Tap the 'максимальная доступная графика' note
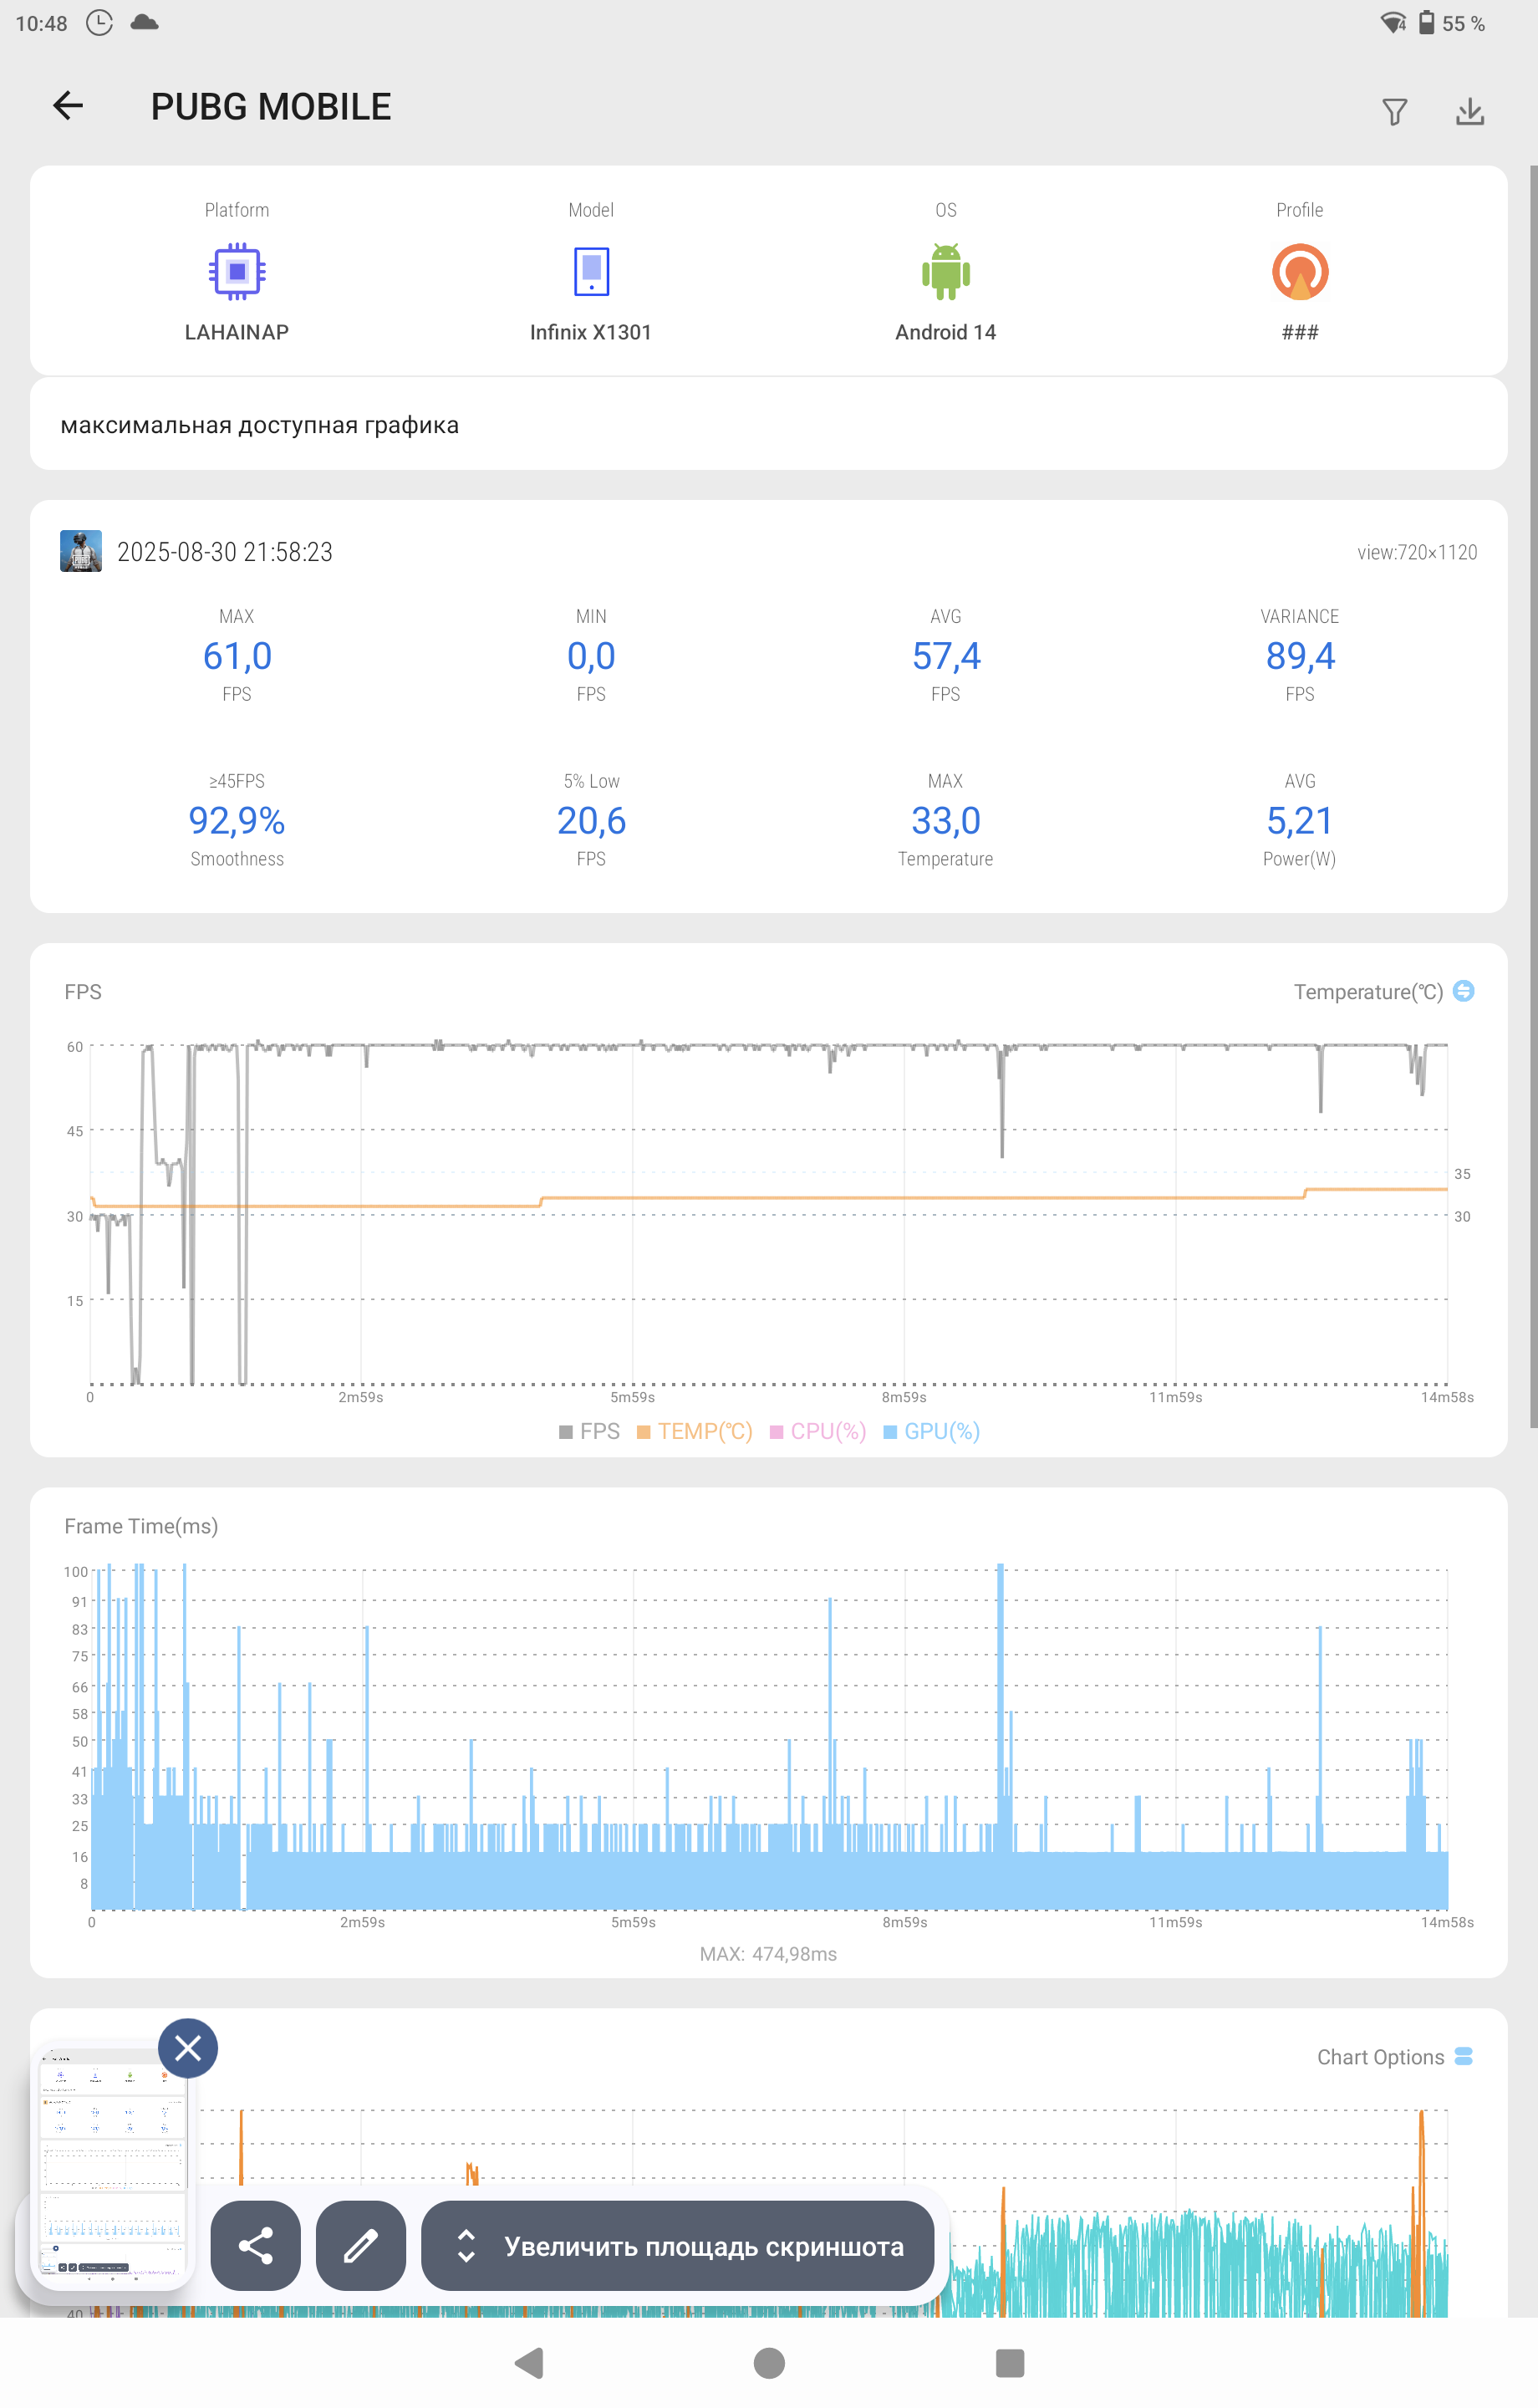Viewport: 1538px width, 2408px height. click(x=260, y=425)
